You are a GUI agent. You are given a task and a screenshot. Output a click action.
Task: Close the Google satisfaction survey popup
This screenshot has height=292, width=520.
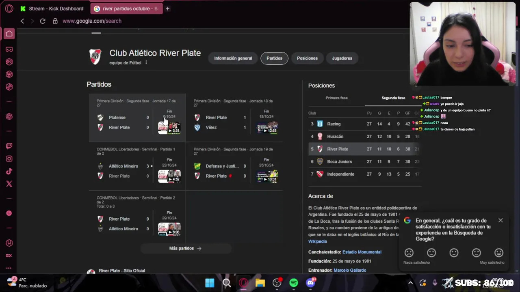[500, 220]
